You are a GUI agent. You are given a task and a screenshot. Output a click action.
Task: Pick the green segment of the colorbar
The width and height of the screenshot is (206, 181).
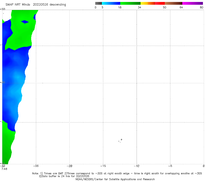[x=130, y=3]
